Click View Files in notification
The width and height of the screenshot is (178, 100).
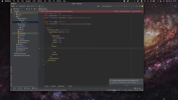tap(115, 82)
